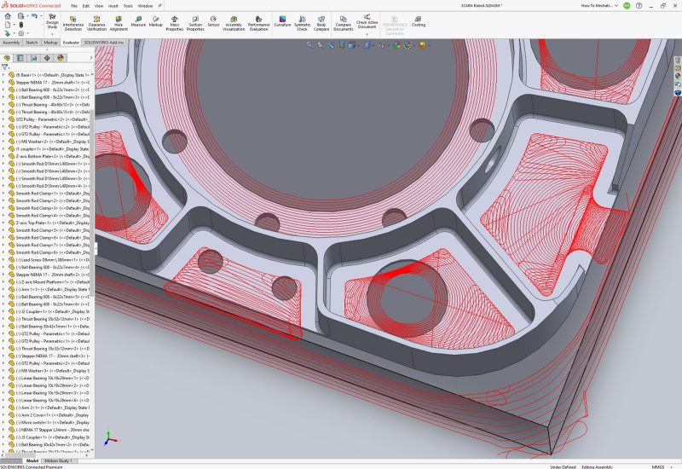Select the Measure tool
The width and height of the screenshot is (682, 469).
pos(138,21)
